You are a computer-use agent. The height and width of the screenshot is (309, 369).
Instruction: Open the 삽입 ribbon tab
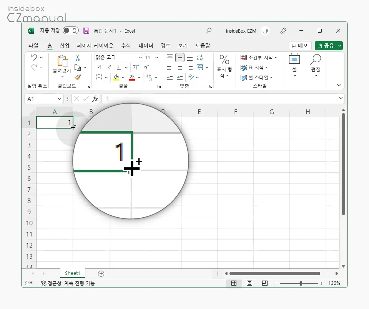point(65,45)
